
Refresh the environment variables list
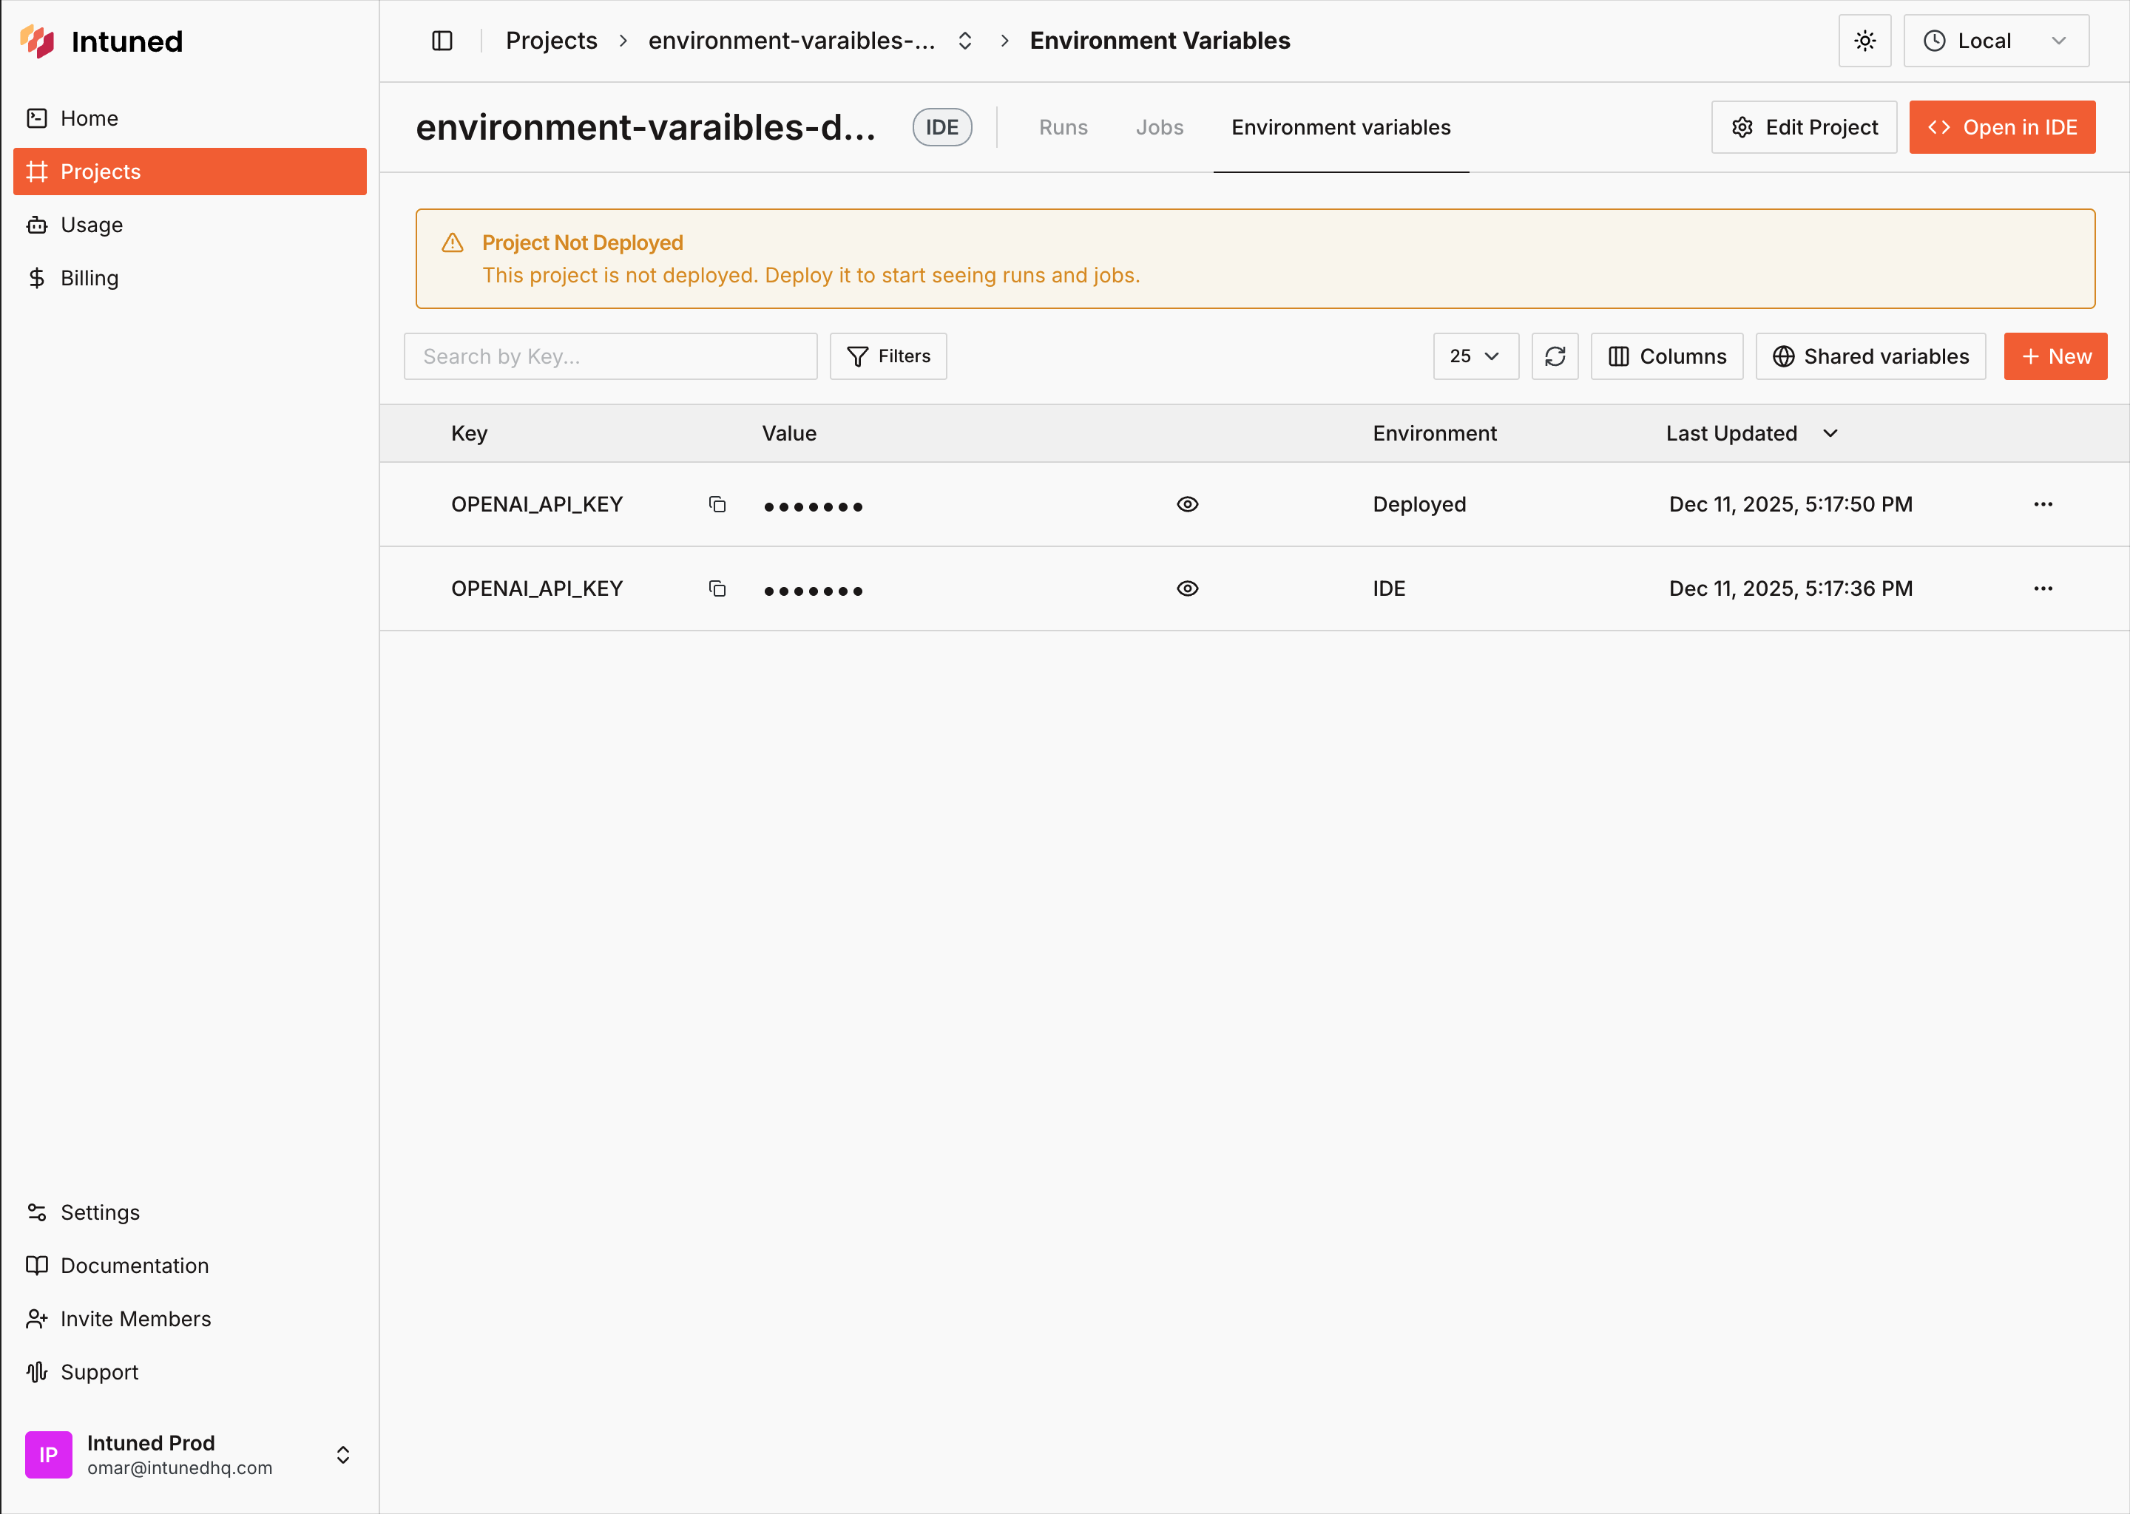point(1554,356)
